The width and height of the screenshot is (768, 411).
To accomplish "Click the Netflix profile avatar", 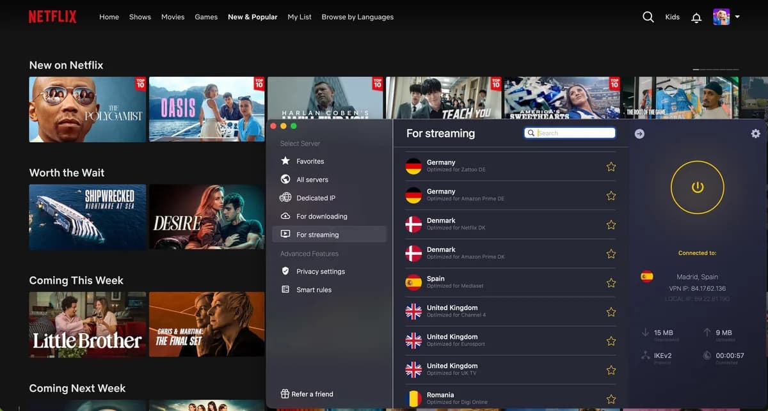I will coord(721,17).
